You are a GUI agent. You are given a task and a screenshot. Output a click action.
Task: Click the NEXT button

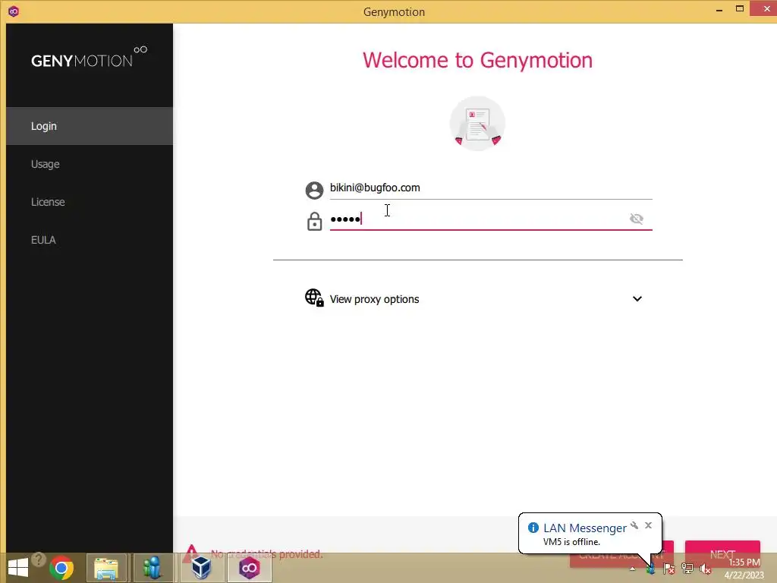(x=722, y=554)
